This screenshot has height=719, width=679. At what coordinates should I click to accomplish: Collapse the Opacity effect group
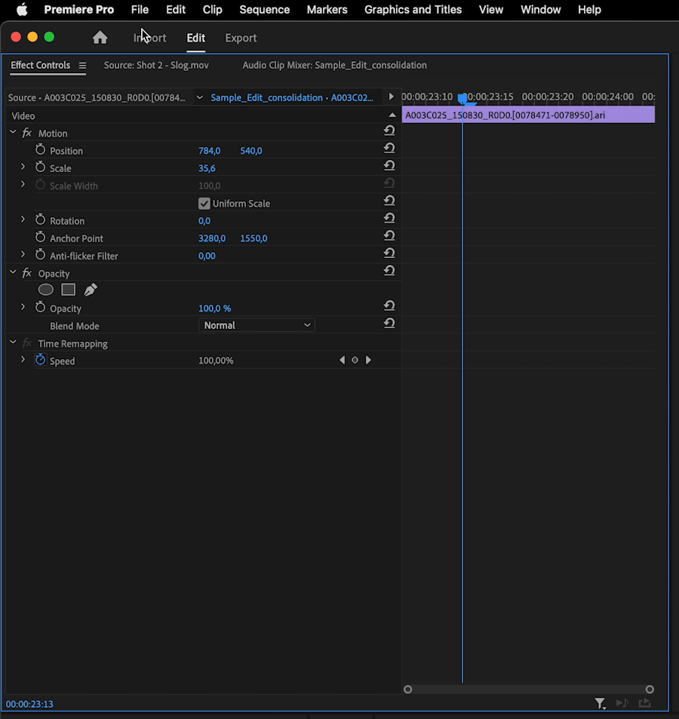[x=13, y=272]
